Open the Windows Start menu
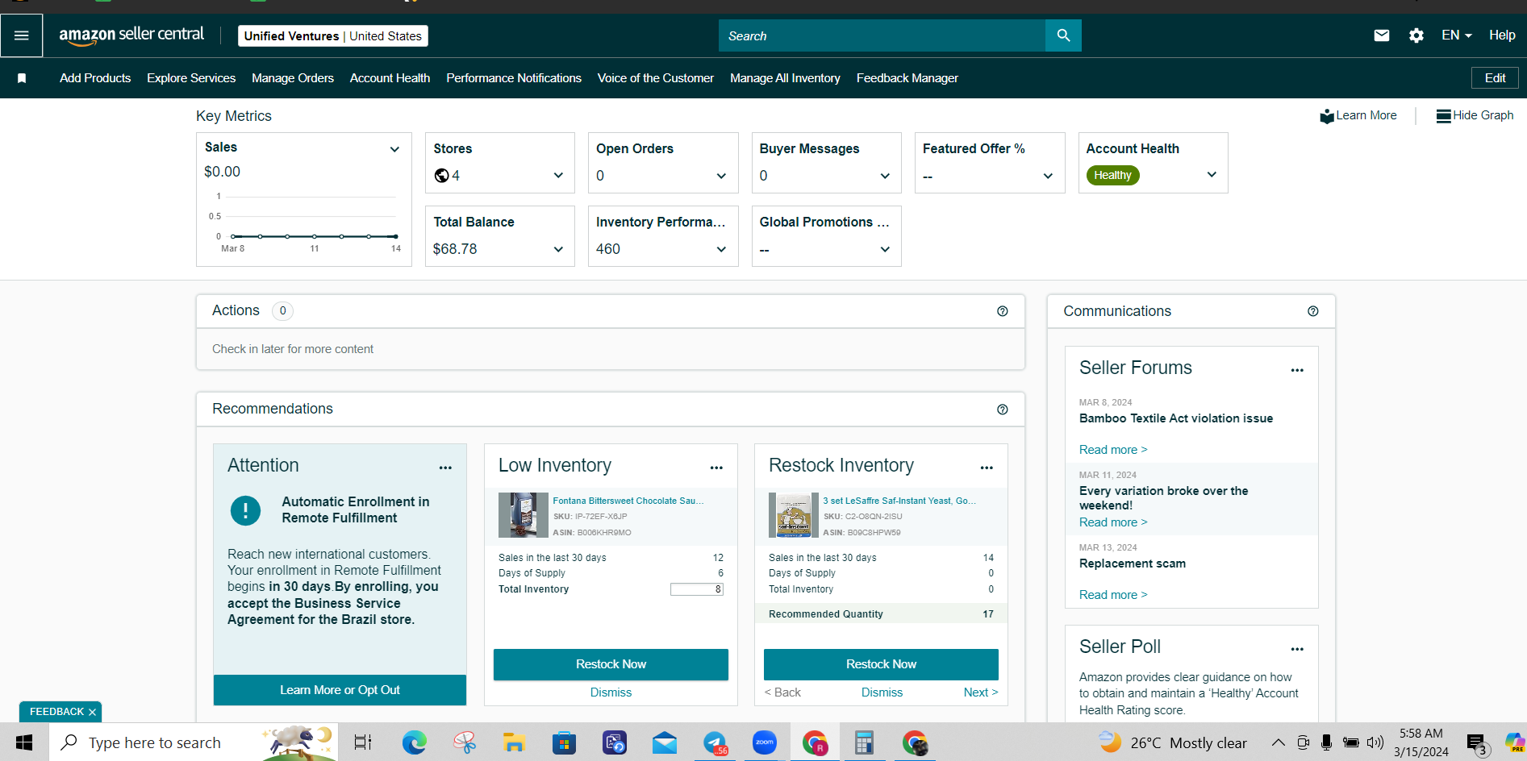 [24, 742]
